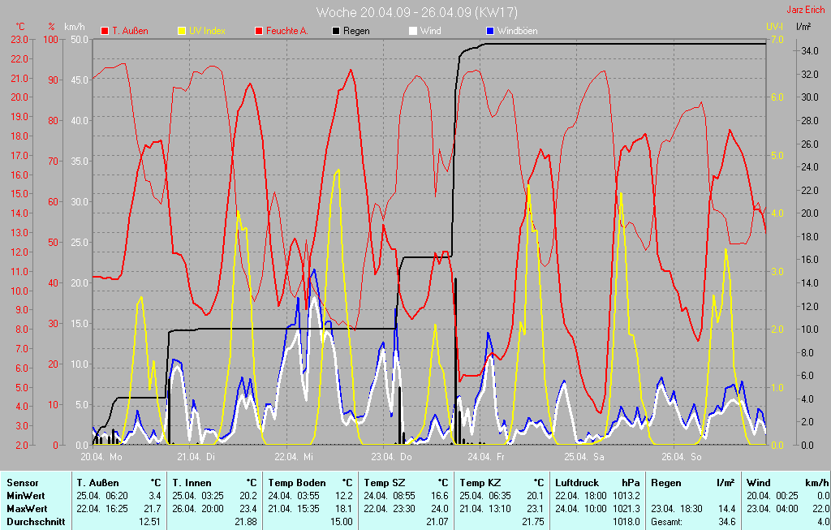Click the Windböen legend label
The image size is (831, 530).
(517, 31)
